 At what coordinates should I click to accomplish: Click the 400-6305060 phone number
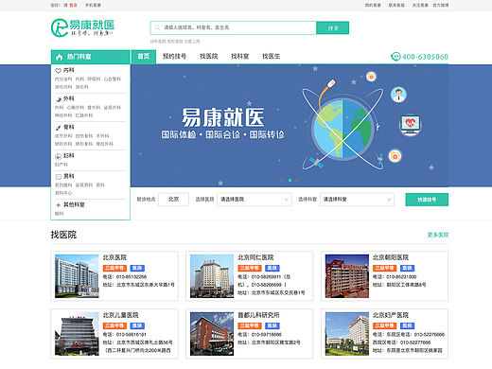click(425, 57)
